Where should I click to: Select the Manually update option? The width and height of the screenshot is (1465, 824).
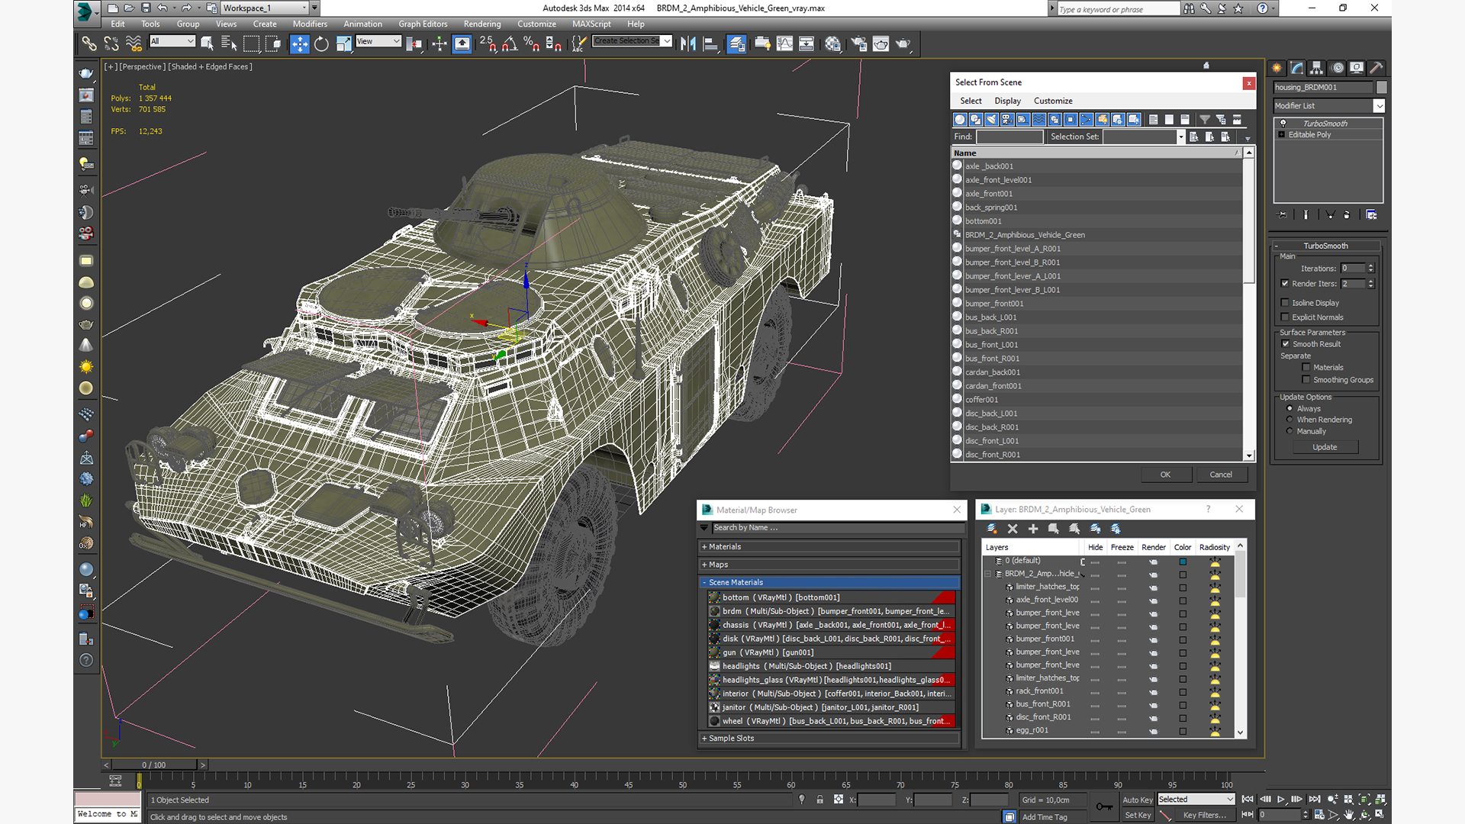pyautogui.click(x=1290, y=431)
